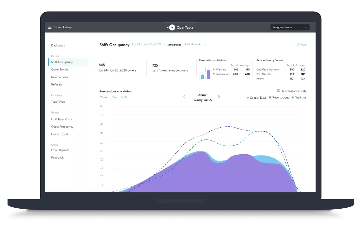This screenshot has height=230, width=362.
Task: Select the Shift view tab
Action: pyautogui.click(x=124, y=97)
